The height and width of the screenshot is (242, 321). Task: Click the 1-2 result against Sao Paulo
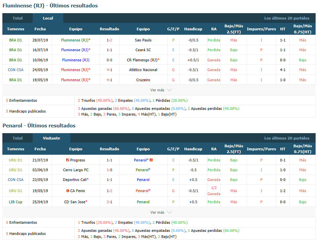coord(109,40)
